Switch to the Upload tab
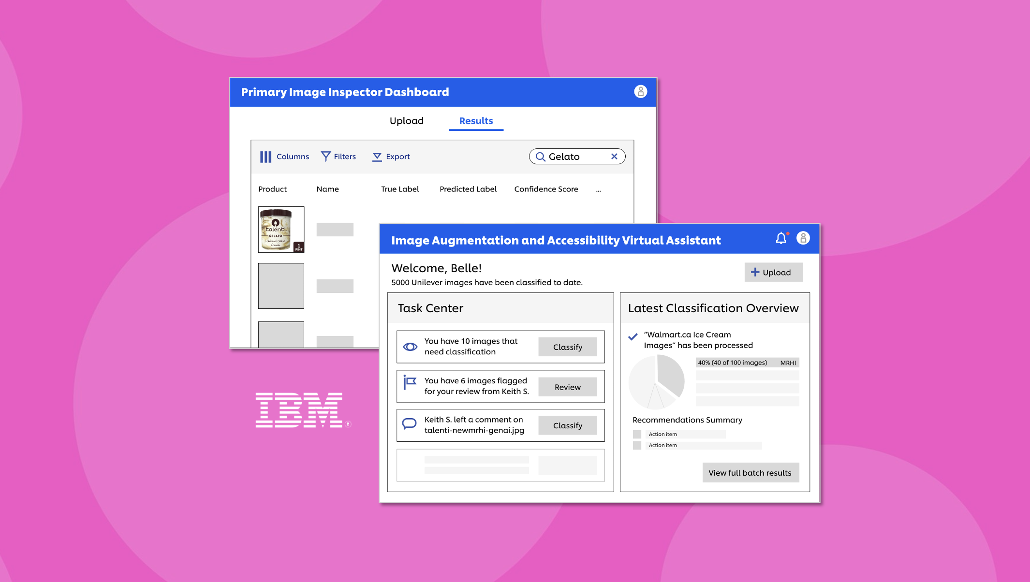Viewport: 1030px width, 582px height. [407, 120]
